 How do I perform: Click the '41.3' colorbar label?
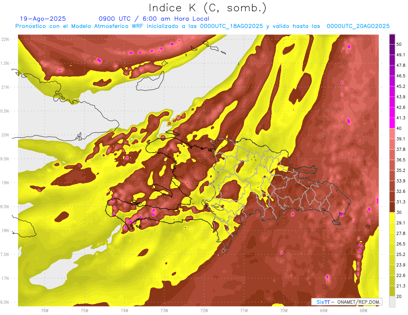(401, 118)
